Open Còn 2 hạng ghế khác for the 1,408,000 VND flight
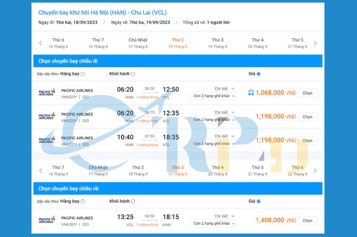The height and width of the screenshot is (237, 357). click(213, 223)
